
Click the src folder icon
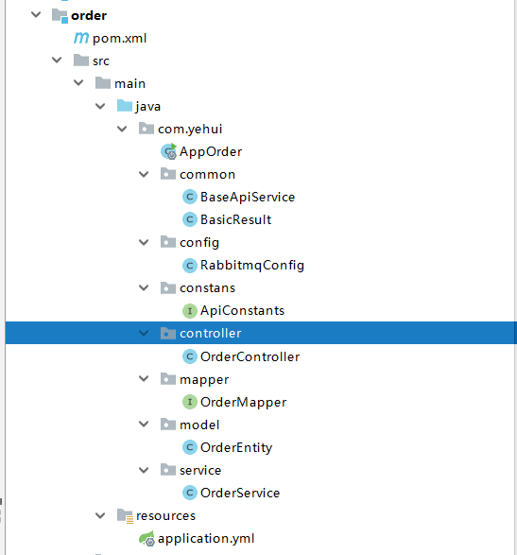[x=81, y=61]
